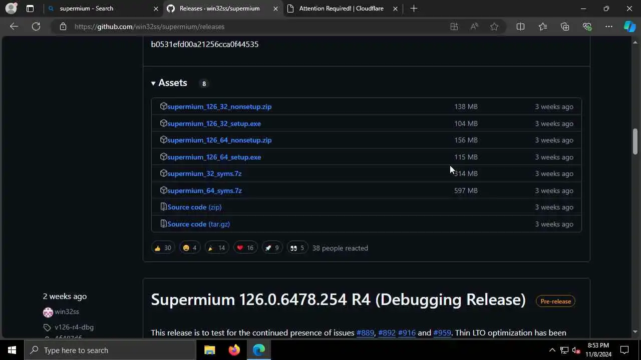Open the Windows Start menu
Screen dimensions: 641x360
[12, 350]
